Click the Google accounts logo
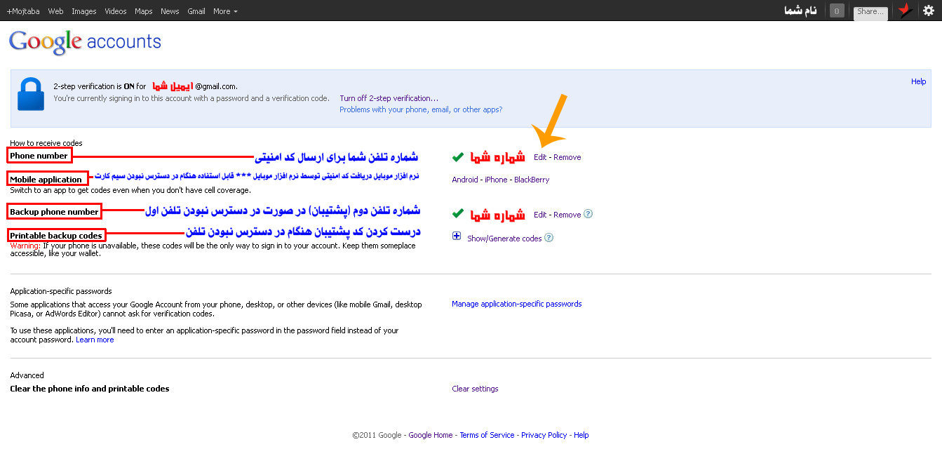This screenshot has height=449, width=942. pos(85,42)
